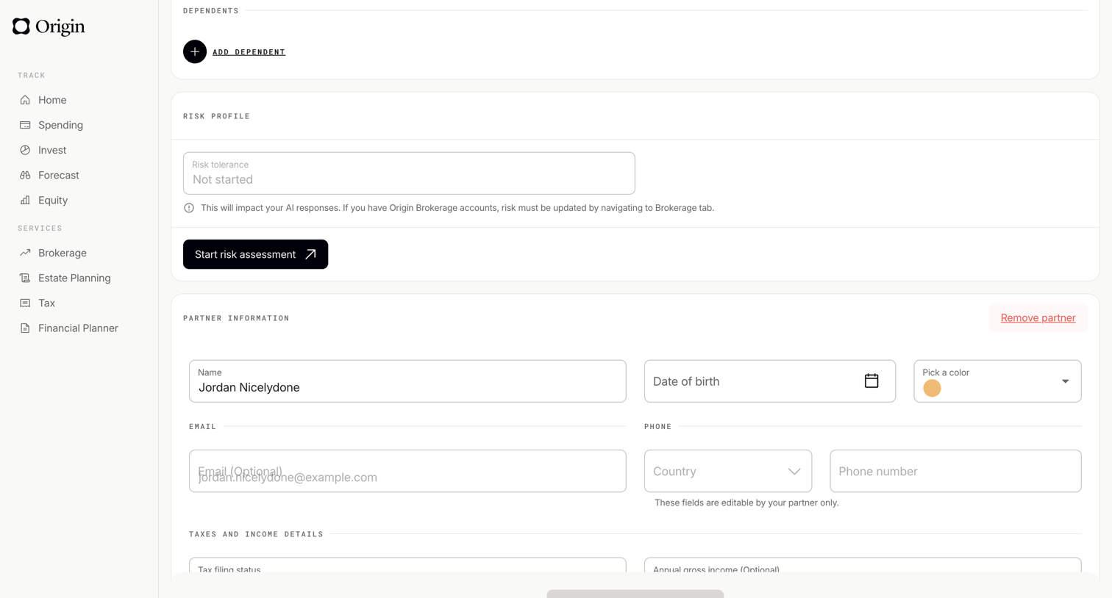Click the Date of birth field
The width and height of the screenshot is (1112, 598).
tap(770, 381)
